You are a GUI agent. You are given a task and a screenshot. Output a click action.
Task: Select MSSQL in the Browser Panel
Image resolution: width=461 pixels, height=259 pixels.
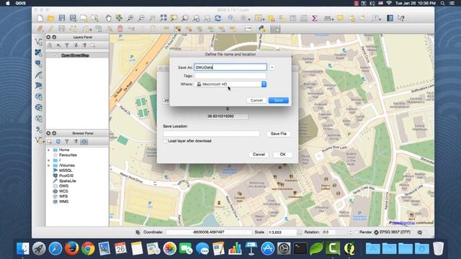pyautogui.click(x=66, y=171)
